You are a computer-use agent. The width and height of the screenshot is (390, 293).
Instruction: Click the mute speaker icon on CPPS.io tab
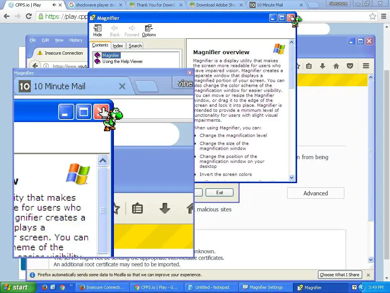[54, 5]
